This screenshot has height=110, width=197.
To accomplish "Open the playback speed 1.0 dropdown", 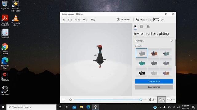I will [171, 100].
